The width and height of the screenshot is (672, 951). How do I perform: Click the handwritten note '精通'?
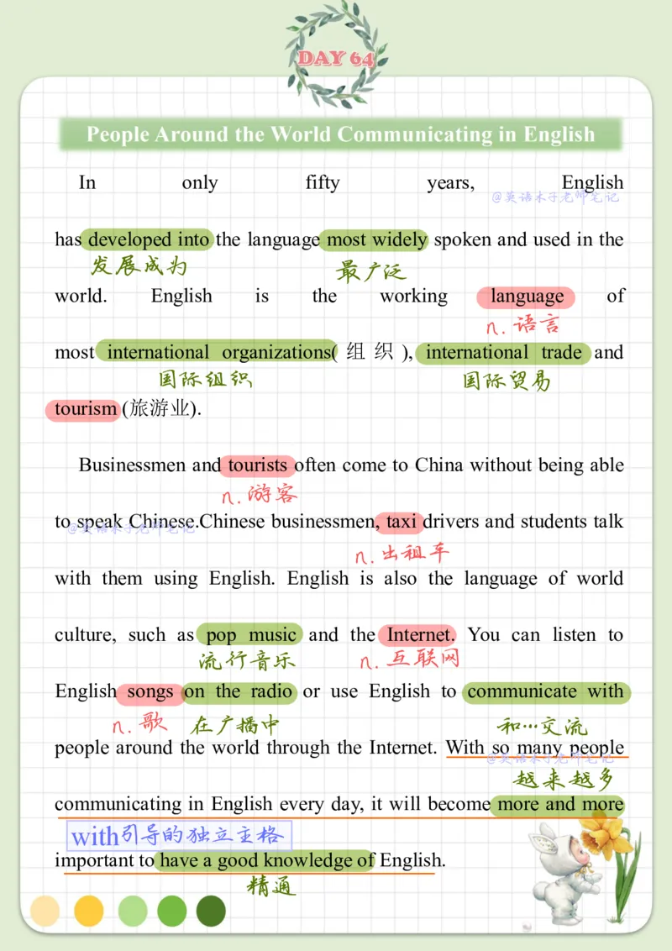[x=271, y=887]
